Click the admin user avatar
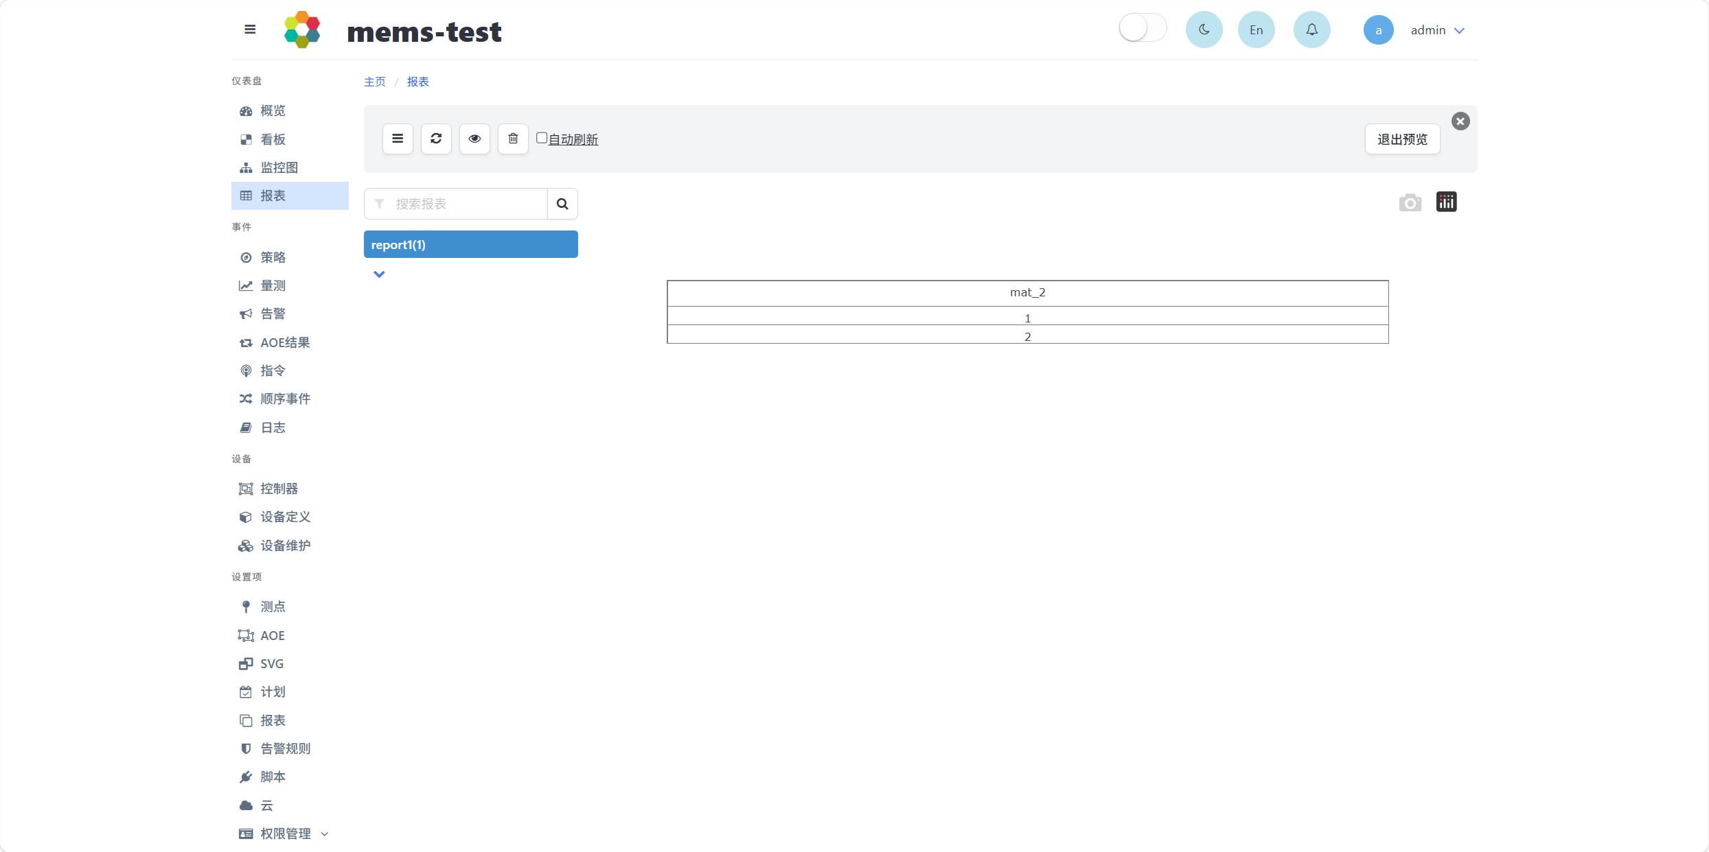Viewport: 1709px width, 852px height. [x=1378, y=30]
